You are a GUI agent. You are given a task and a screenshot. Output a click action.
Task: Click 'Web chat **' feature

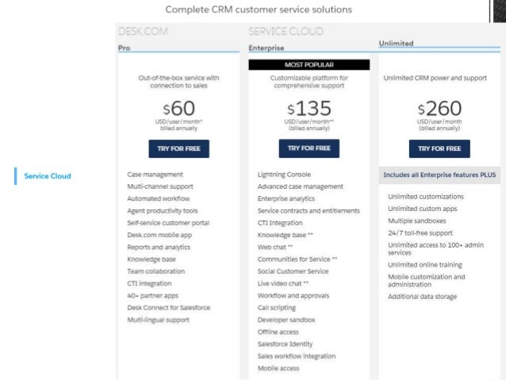(x=275, y=248)
